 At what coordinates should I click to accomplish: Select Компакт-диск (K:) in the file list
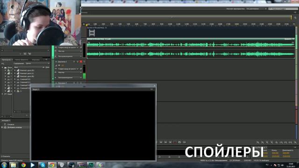(x=27, y=76)
